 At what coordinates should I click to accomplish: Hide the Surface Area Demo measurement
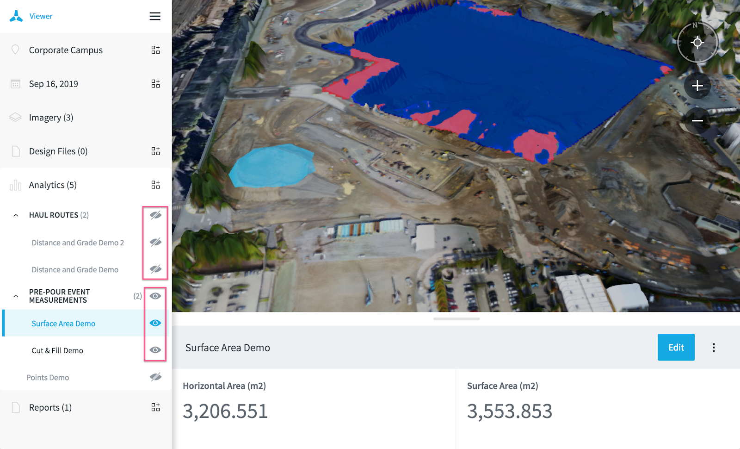pos(155,323)
